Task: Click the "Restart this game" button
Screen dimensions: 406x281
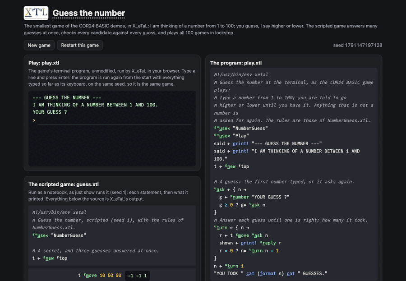Action: point(80,45)
